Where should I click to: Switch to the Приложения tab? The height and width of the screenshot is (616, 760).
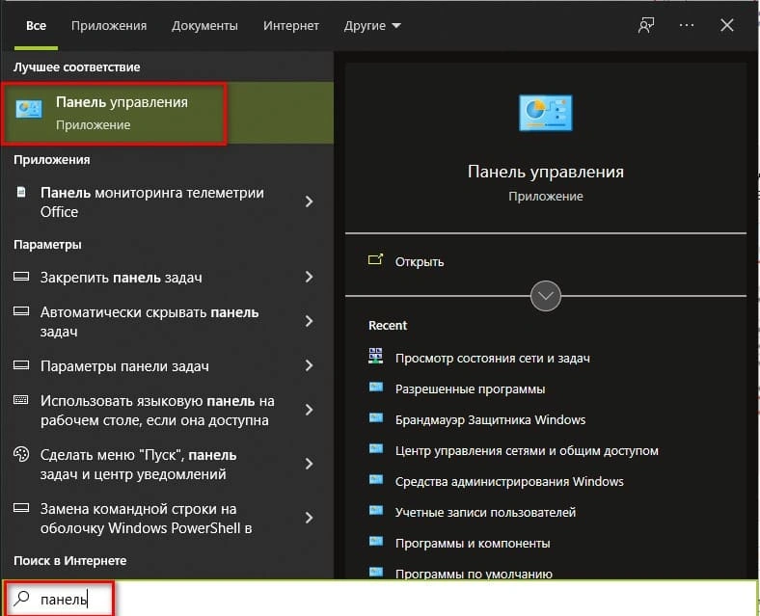pos(109,26)
